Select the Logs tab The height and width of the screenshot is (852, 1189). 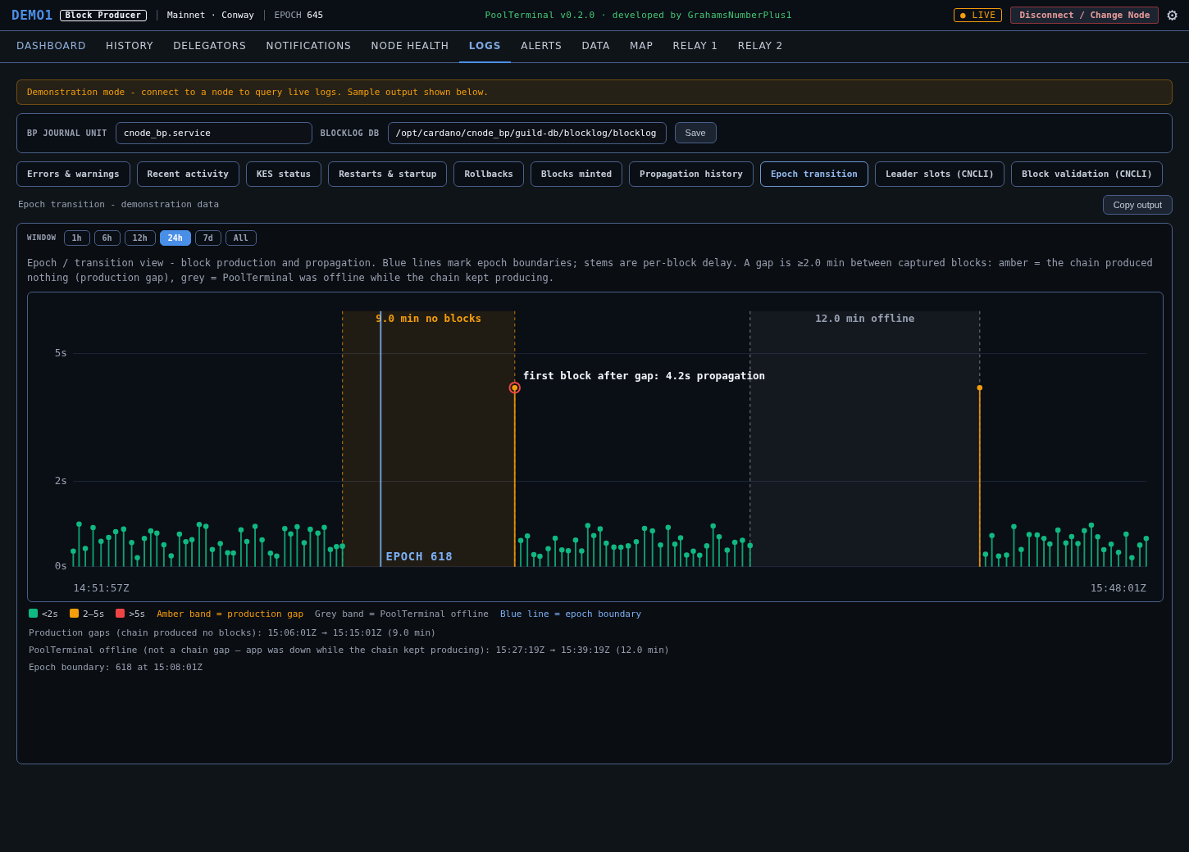click(485, 46)
